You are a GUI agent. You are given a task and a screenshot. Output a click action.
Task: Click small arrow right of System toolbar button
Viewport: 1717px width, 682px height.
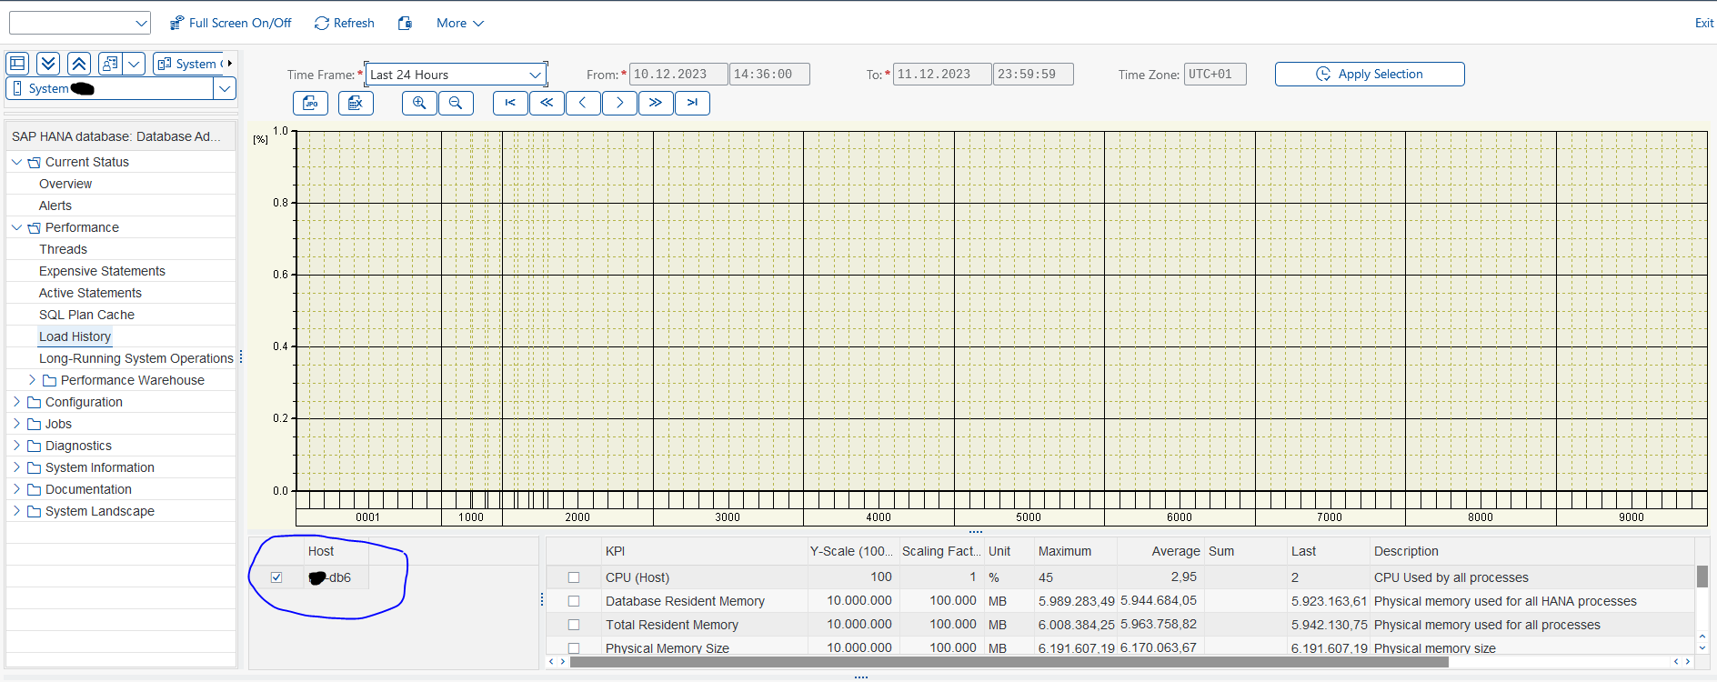pos(230,64)
